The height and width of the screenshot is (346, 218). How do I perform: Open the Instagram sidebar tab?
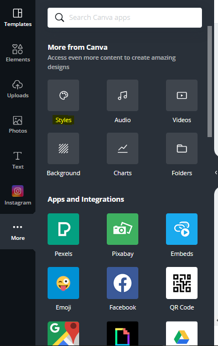pyautogui.click(x=18, y=196)
